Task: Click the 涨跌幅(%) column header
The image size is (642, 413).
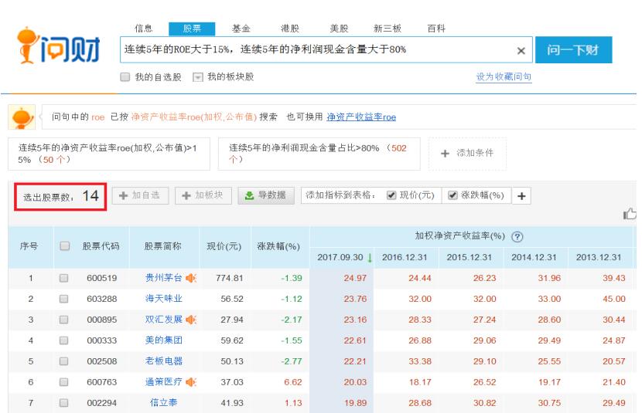Action: (x=278, y=246)
